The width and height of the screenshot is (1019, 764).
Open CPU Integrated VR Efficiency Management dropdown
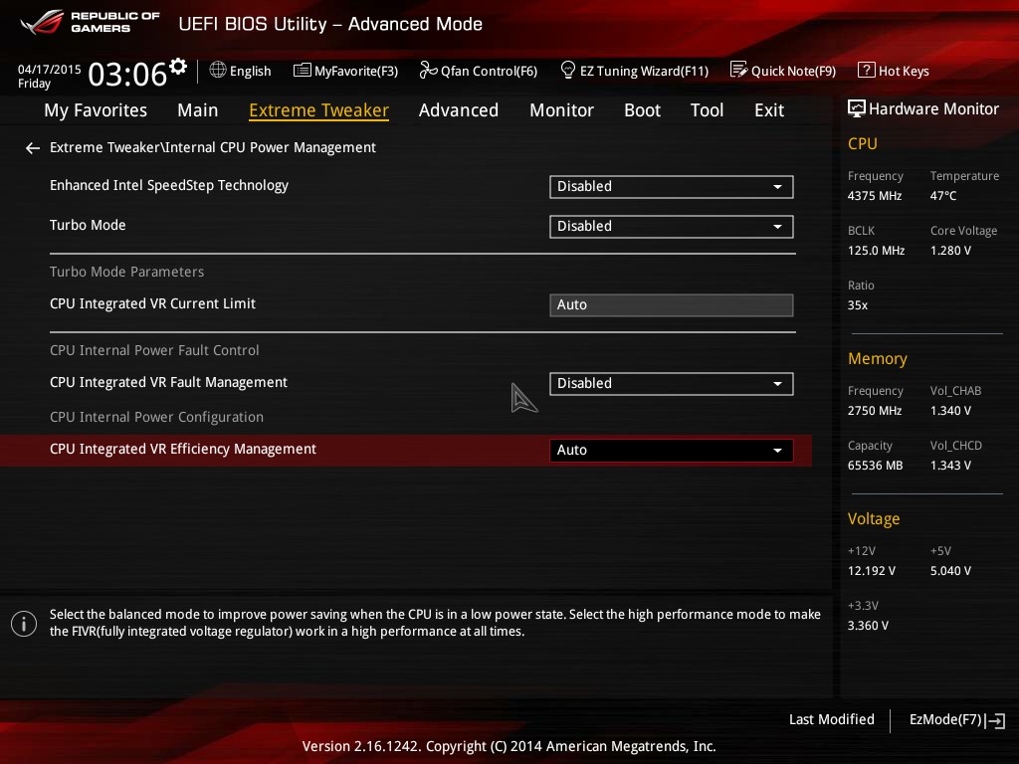point(672,451)
